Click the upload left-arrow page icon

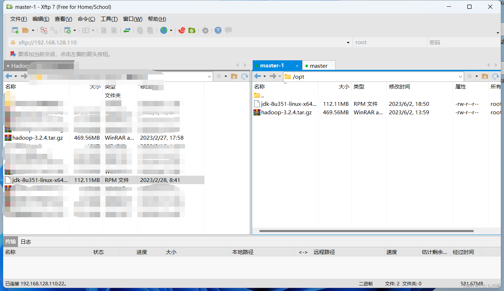[104, 30]
